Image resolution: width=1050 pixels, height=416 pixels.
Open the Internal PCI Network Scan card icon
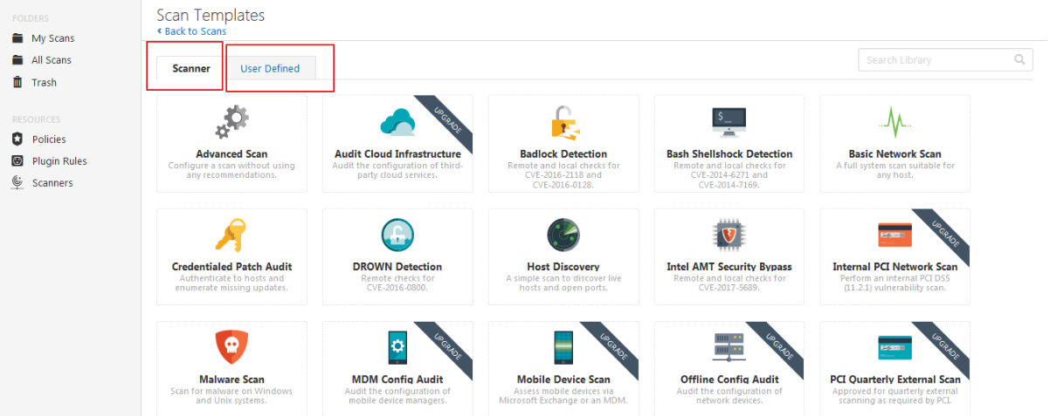[x=895, y=235]
